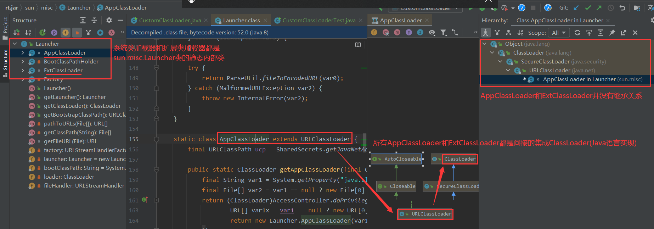Viewport: 654px width, 229px height.
Task: Open the diagram filter options
Action: click(444, 33)
